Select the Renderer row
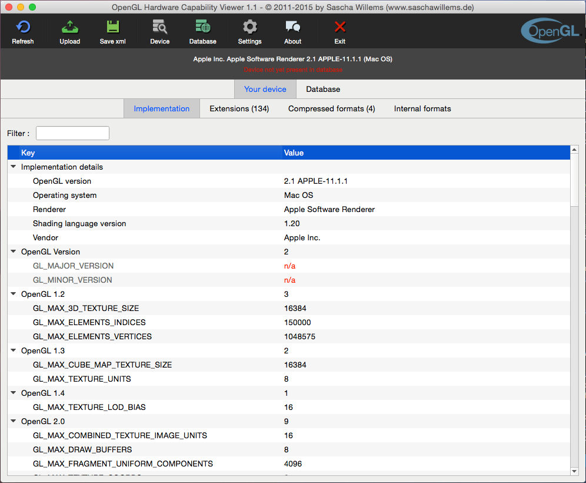 288,210
